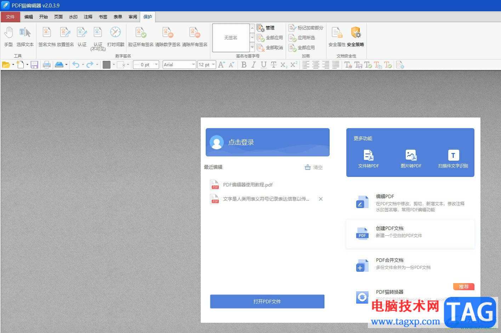Toggle strikethrough formatting
The width and height of the screenshot is (501, 333).
pos(274,65)
